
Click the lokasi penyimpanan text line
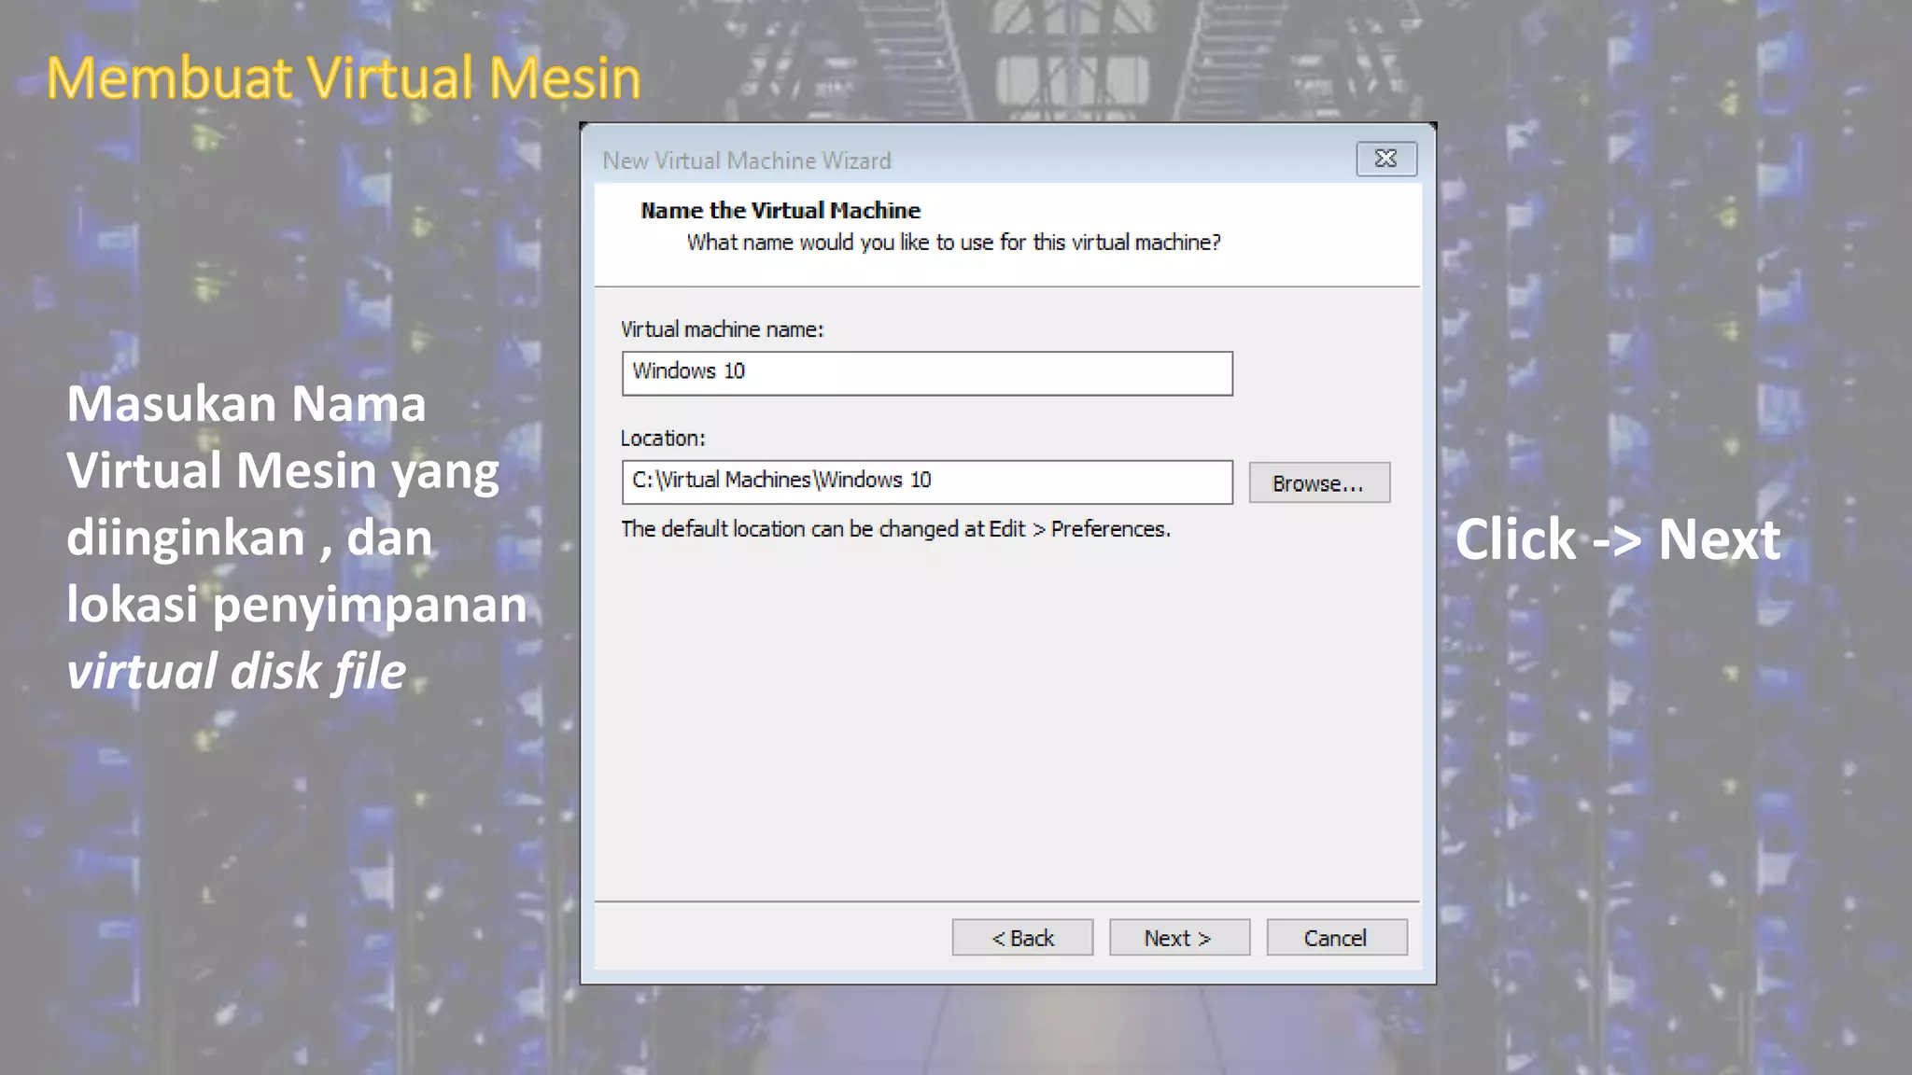click(297, 605)
